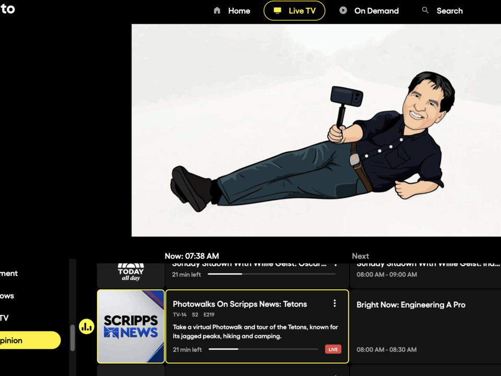Select the Scripps News channel logo

click(131, 326)
